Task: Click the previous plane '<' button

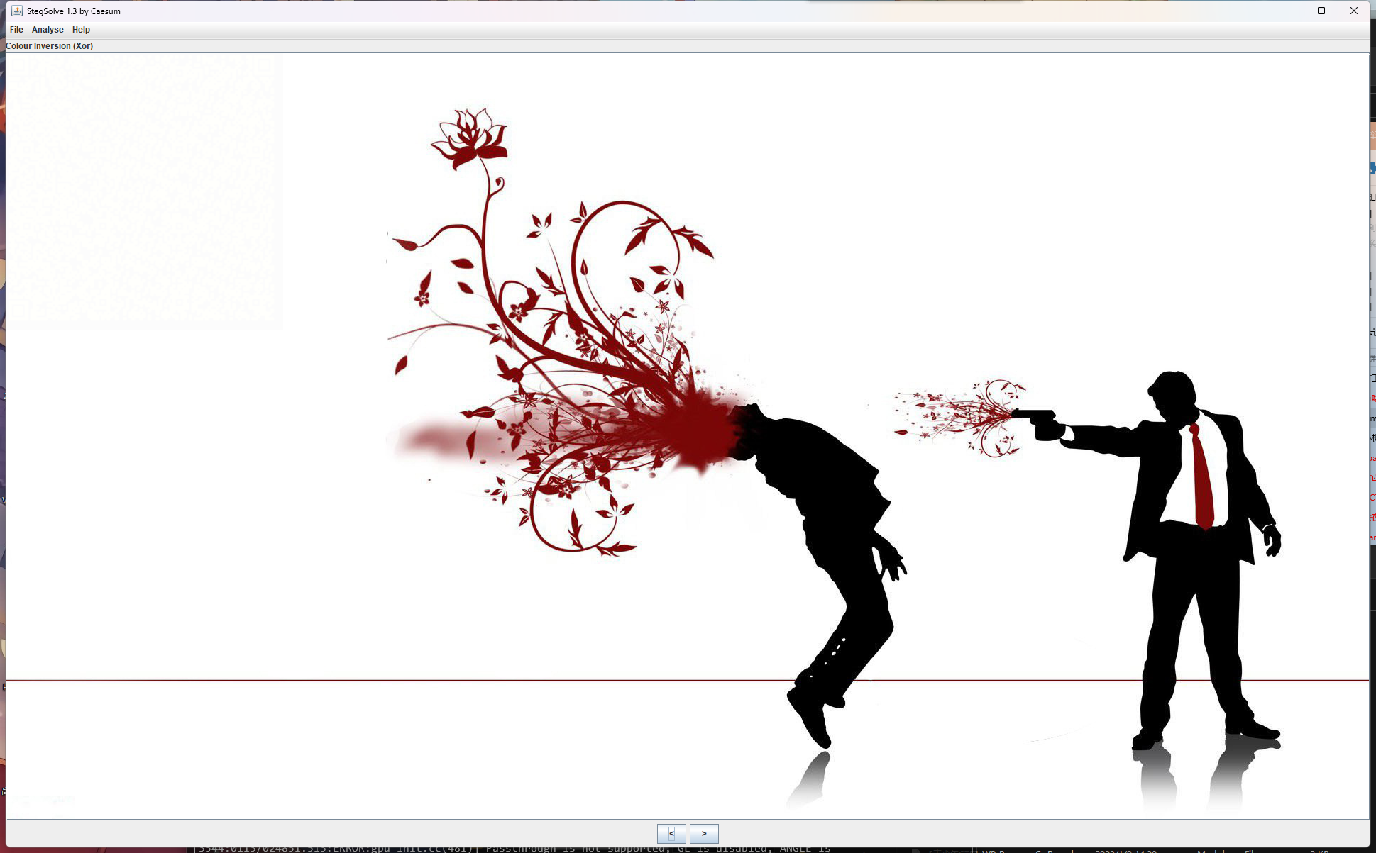Action: [x=671, y=833]
